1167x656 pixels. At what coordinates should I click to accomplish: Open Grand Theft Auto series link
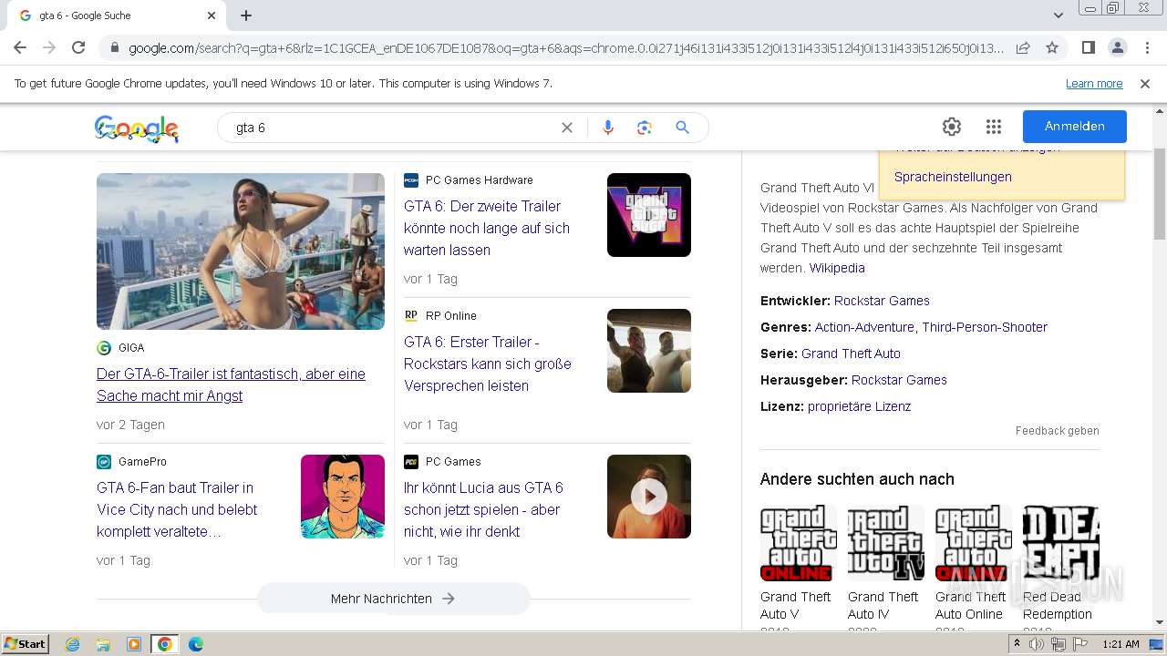(851, 354)
